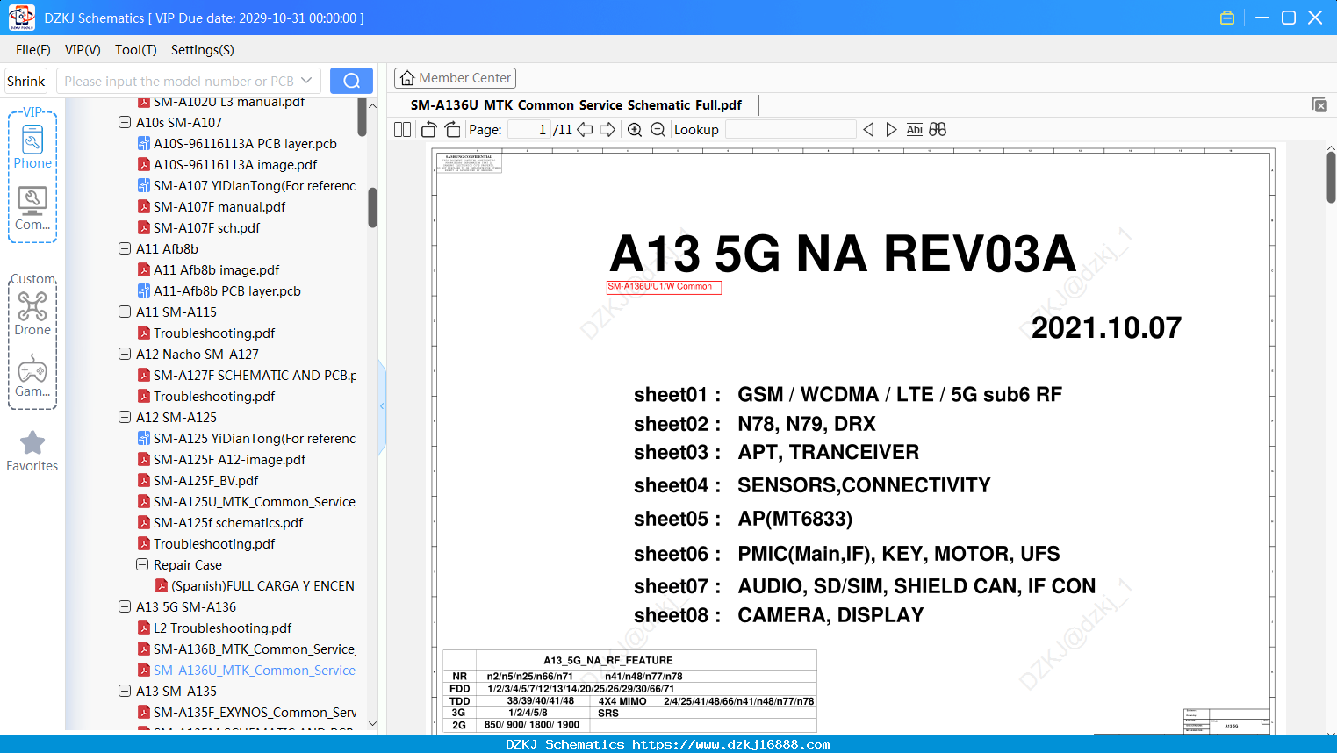Click the file tree scroll-down arrow

[x=372, y=724]
